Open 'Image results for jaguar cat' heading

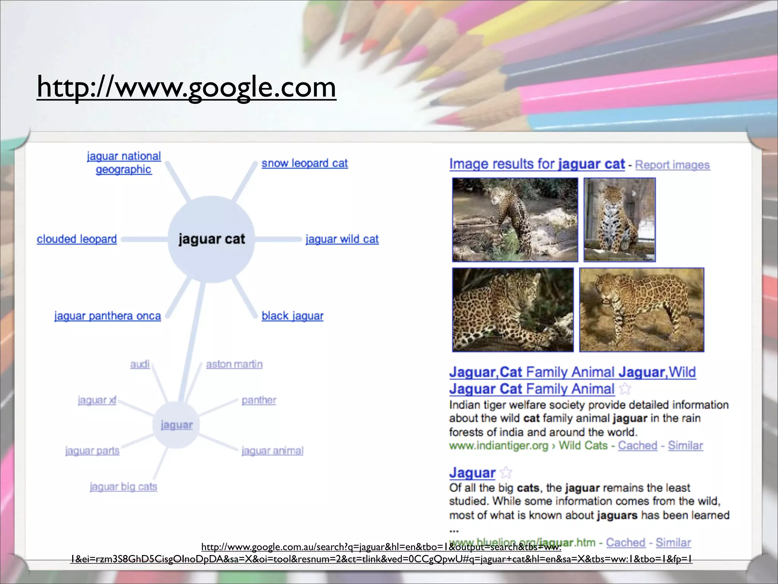point(537,164)
